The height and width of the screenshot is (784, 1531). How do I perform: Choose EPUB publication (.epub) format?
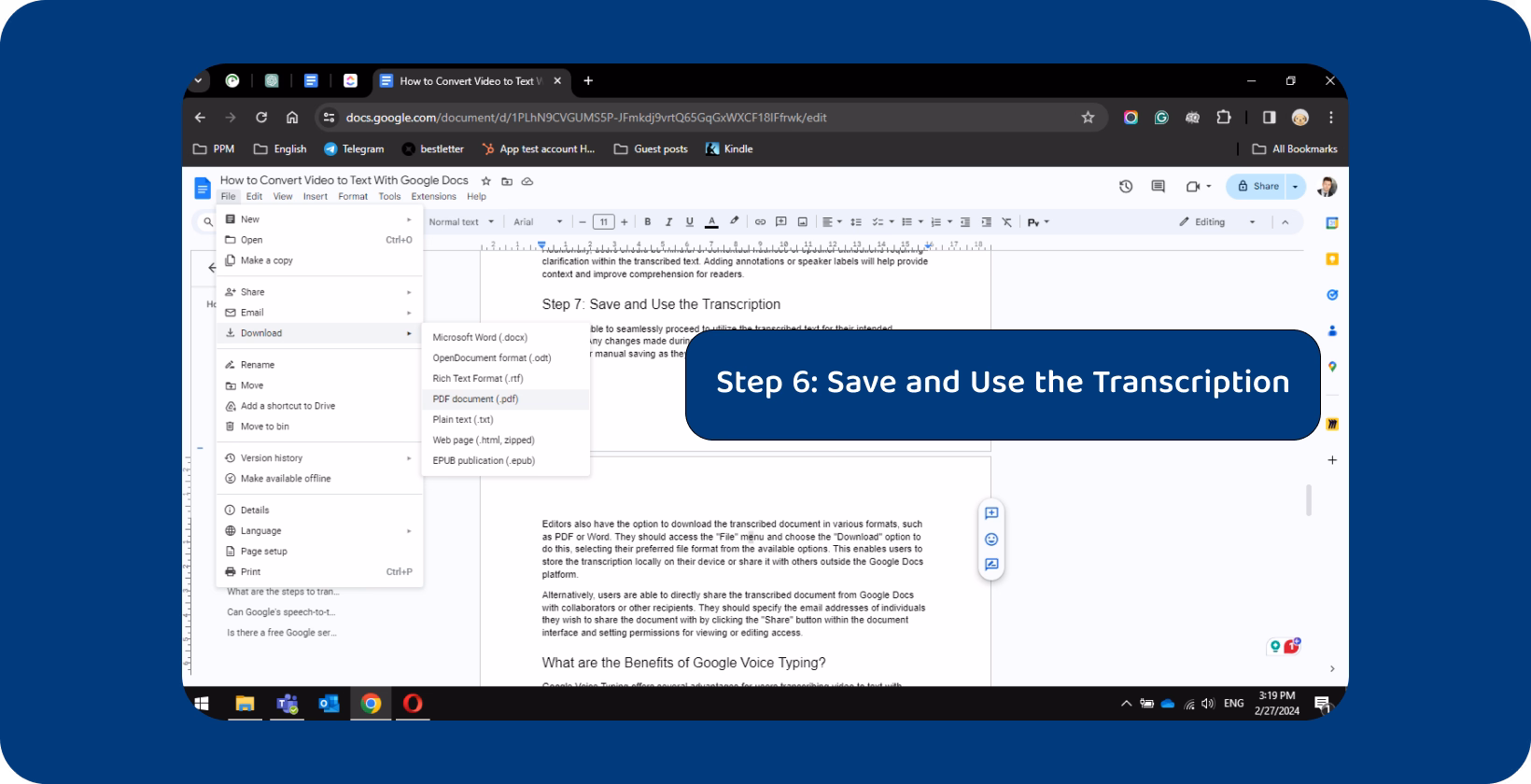[505, 461]
